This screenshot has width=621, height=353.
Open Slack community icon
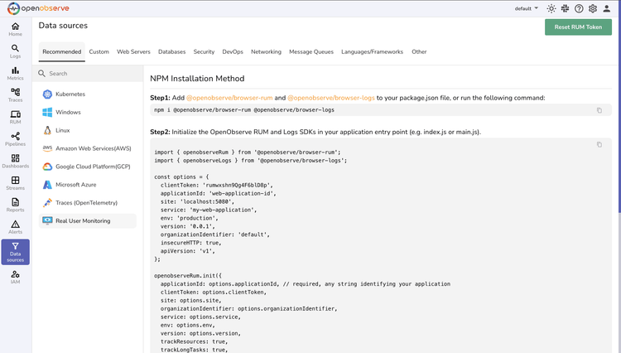pos(565,8)
